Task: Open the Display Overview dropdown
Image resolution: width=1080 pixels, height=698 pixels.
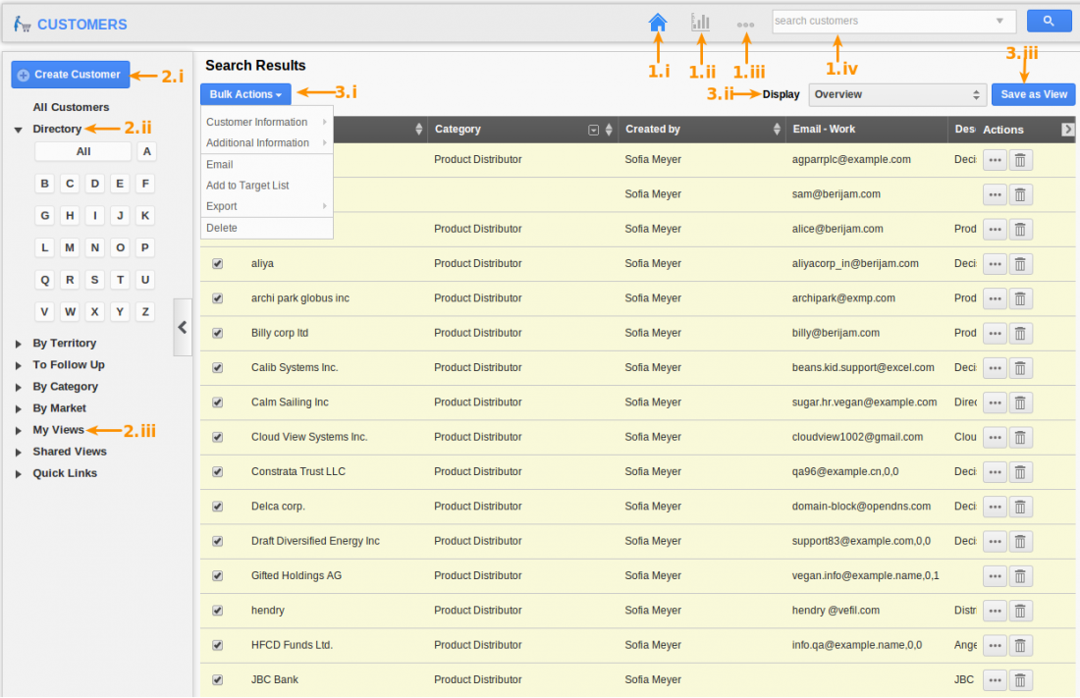Action: tap(897, 94)
